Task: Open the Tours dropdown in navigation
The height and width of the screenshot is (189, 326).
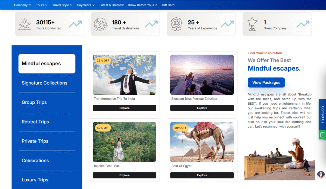Action: 41,5
